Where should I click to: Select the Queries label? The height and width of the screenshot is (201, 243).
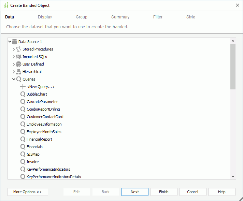(29, 79)
